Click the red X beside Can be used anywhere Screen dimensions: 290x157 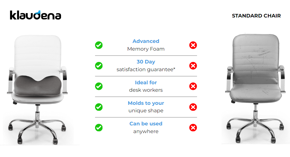pos(193,127)
